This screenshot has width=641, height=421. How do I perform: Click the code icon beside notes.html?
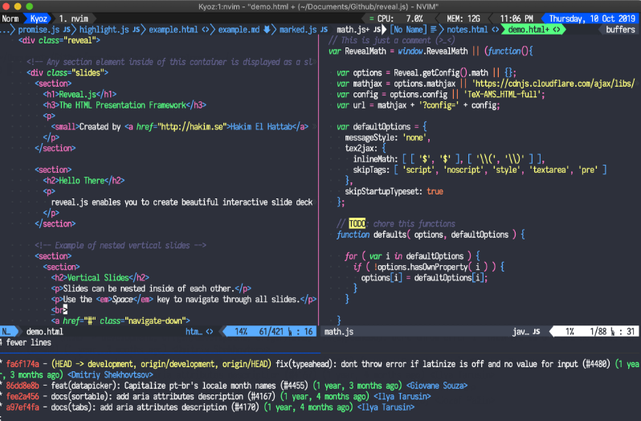pos(495,30)
